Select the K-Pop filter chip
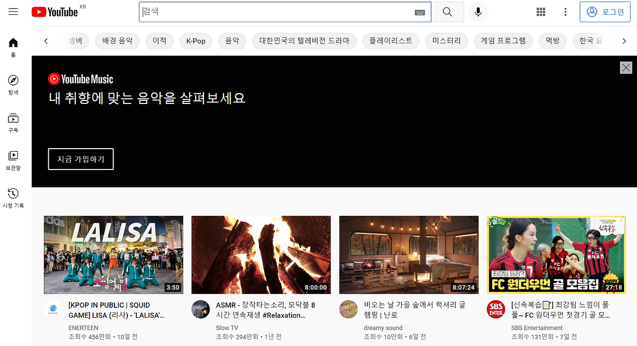 (x=196, y=41)
